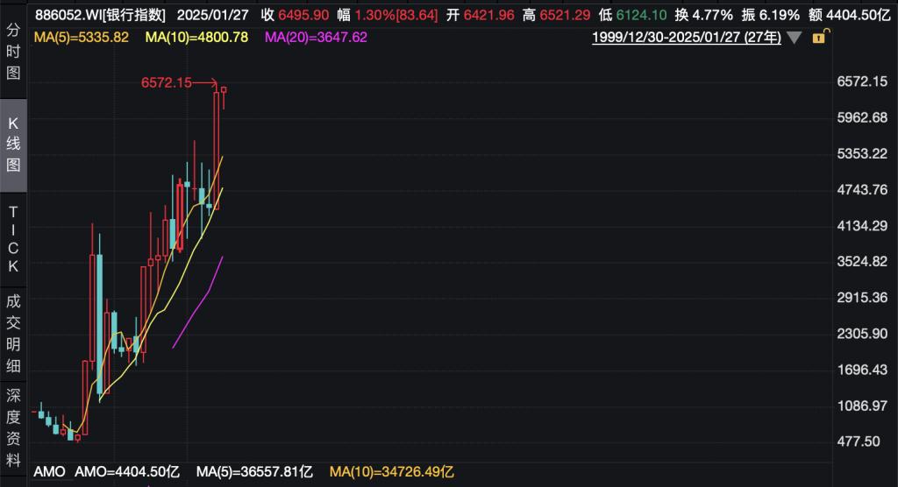Click the 2025/01/27 date in header

(212, 16)
